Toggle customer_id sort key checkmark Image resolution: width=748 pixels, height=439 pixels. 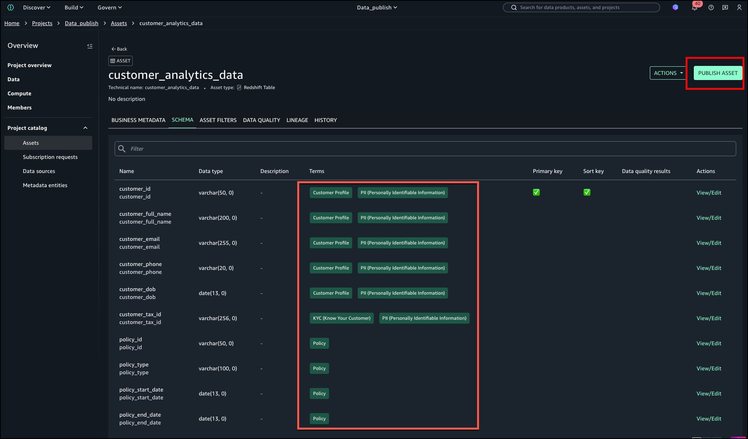(x=587, y=192)
